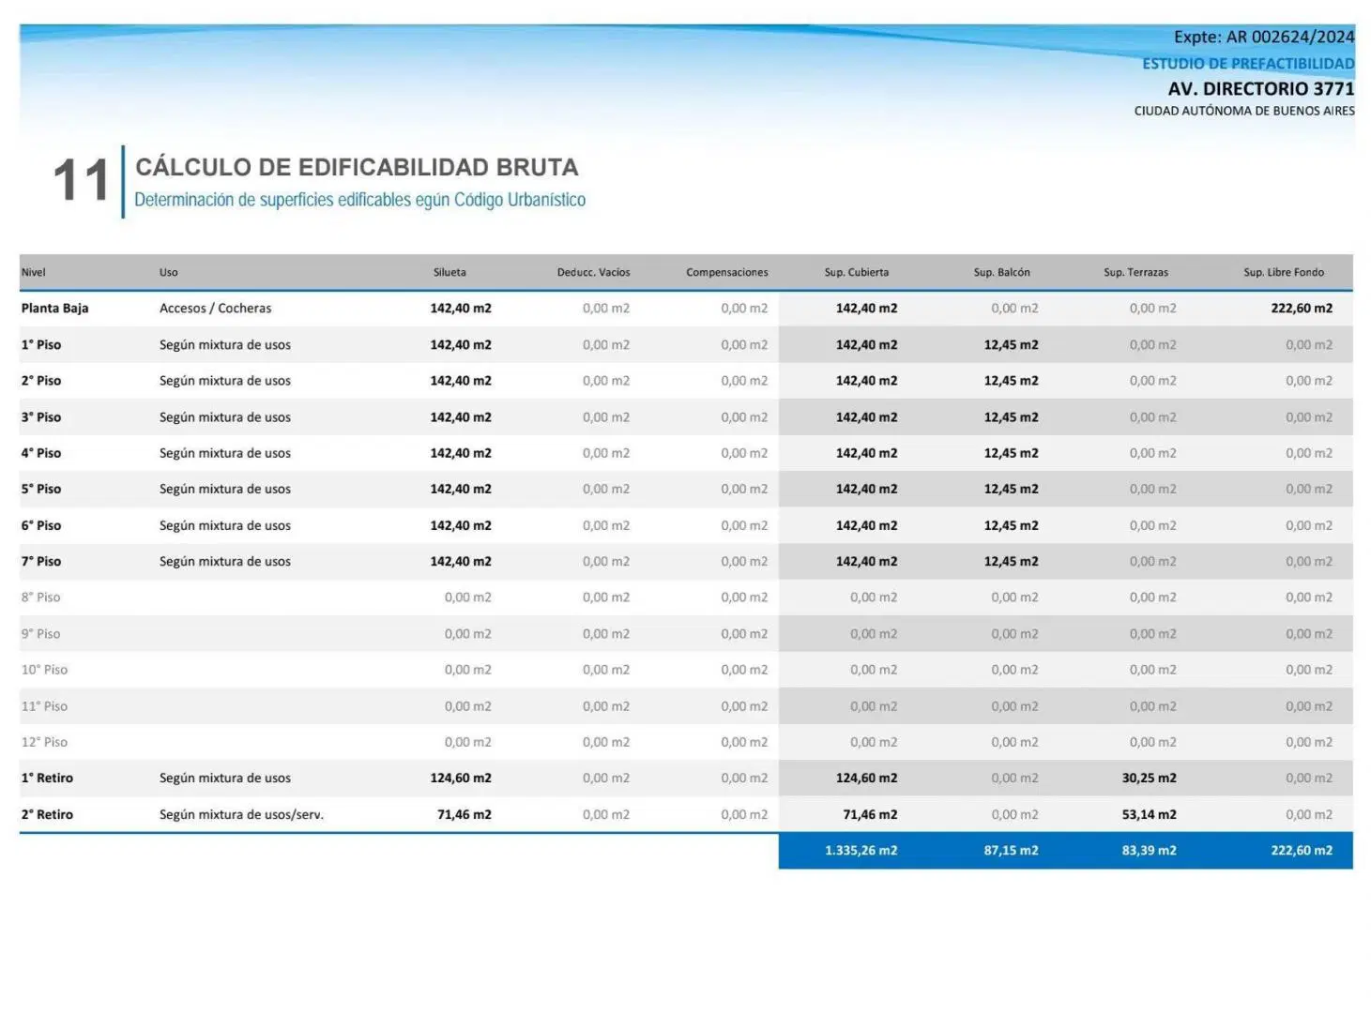Click the 1° Retiro terrace value 30,25 m2
This screenshot has width=1371, height=1013.
coord(1149,778)
